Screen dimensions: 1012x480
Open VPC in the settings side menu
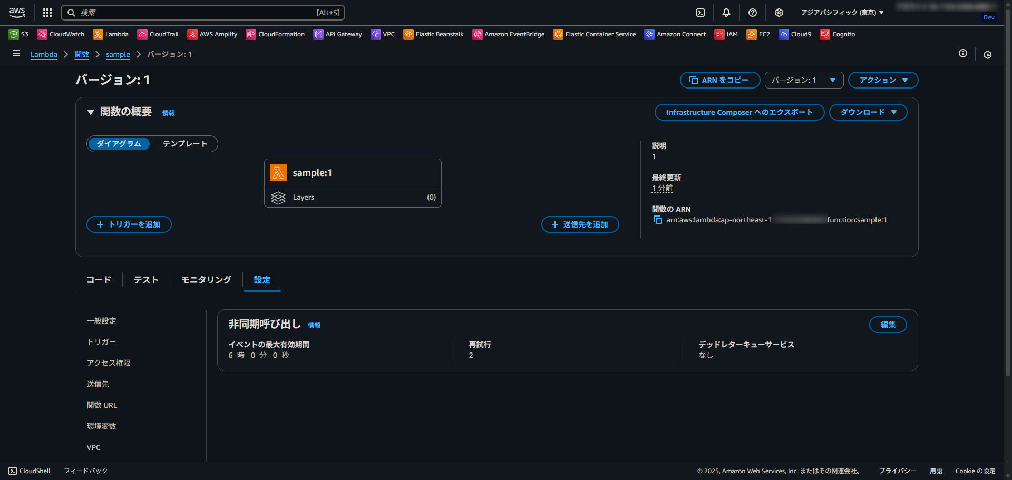(x=93, y=447)
